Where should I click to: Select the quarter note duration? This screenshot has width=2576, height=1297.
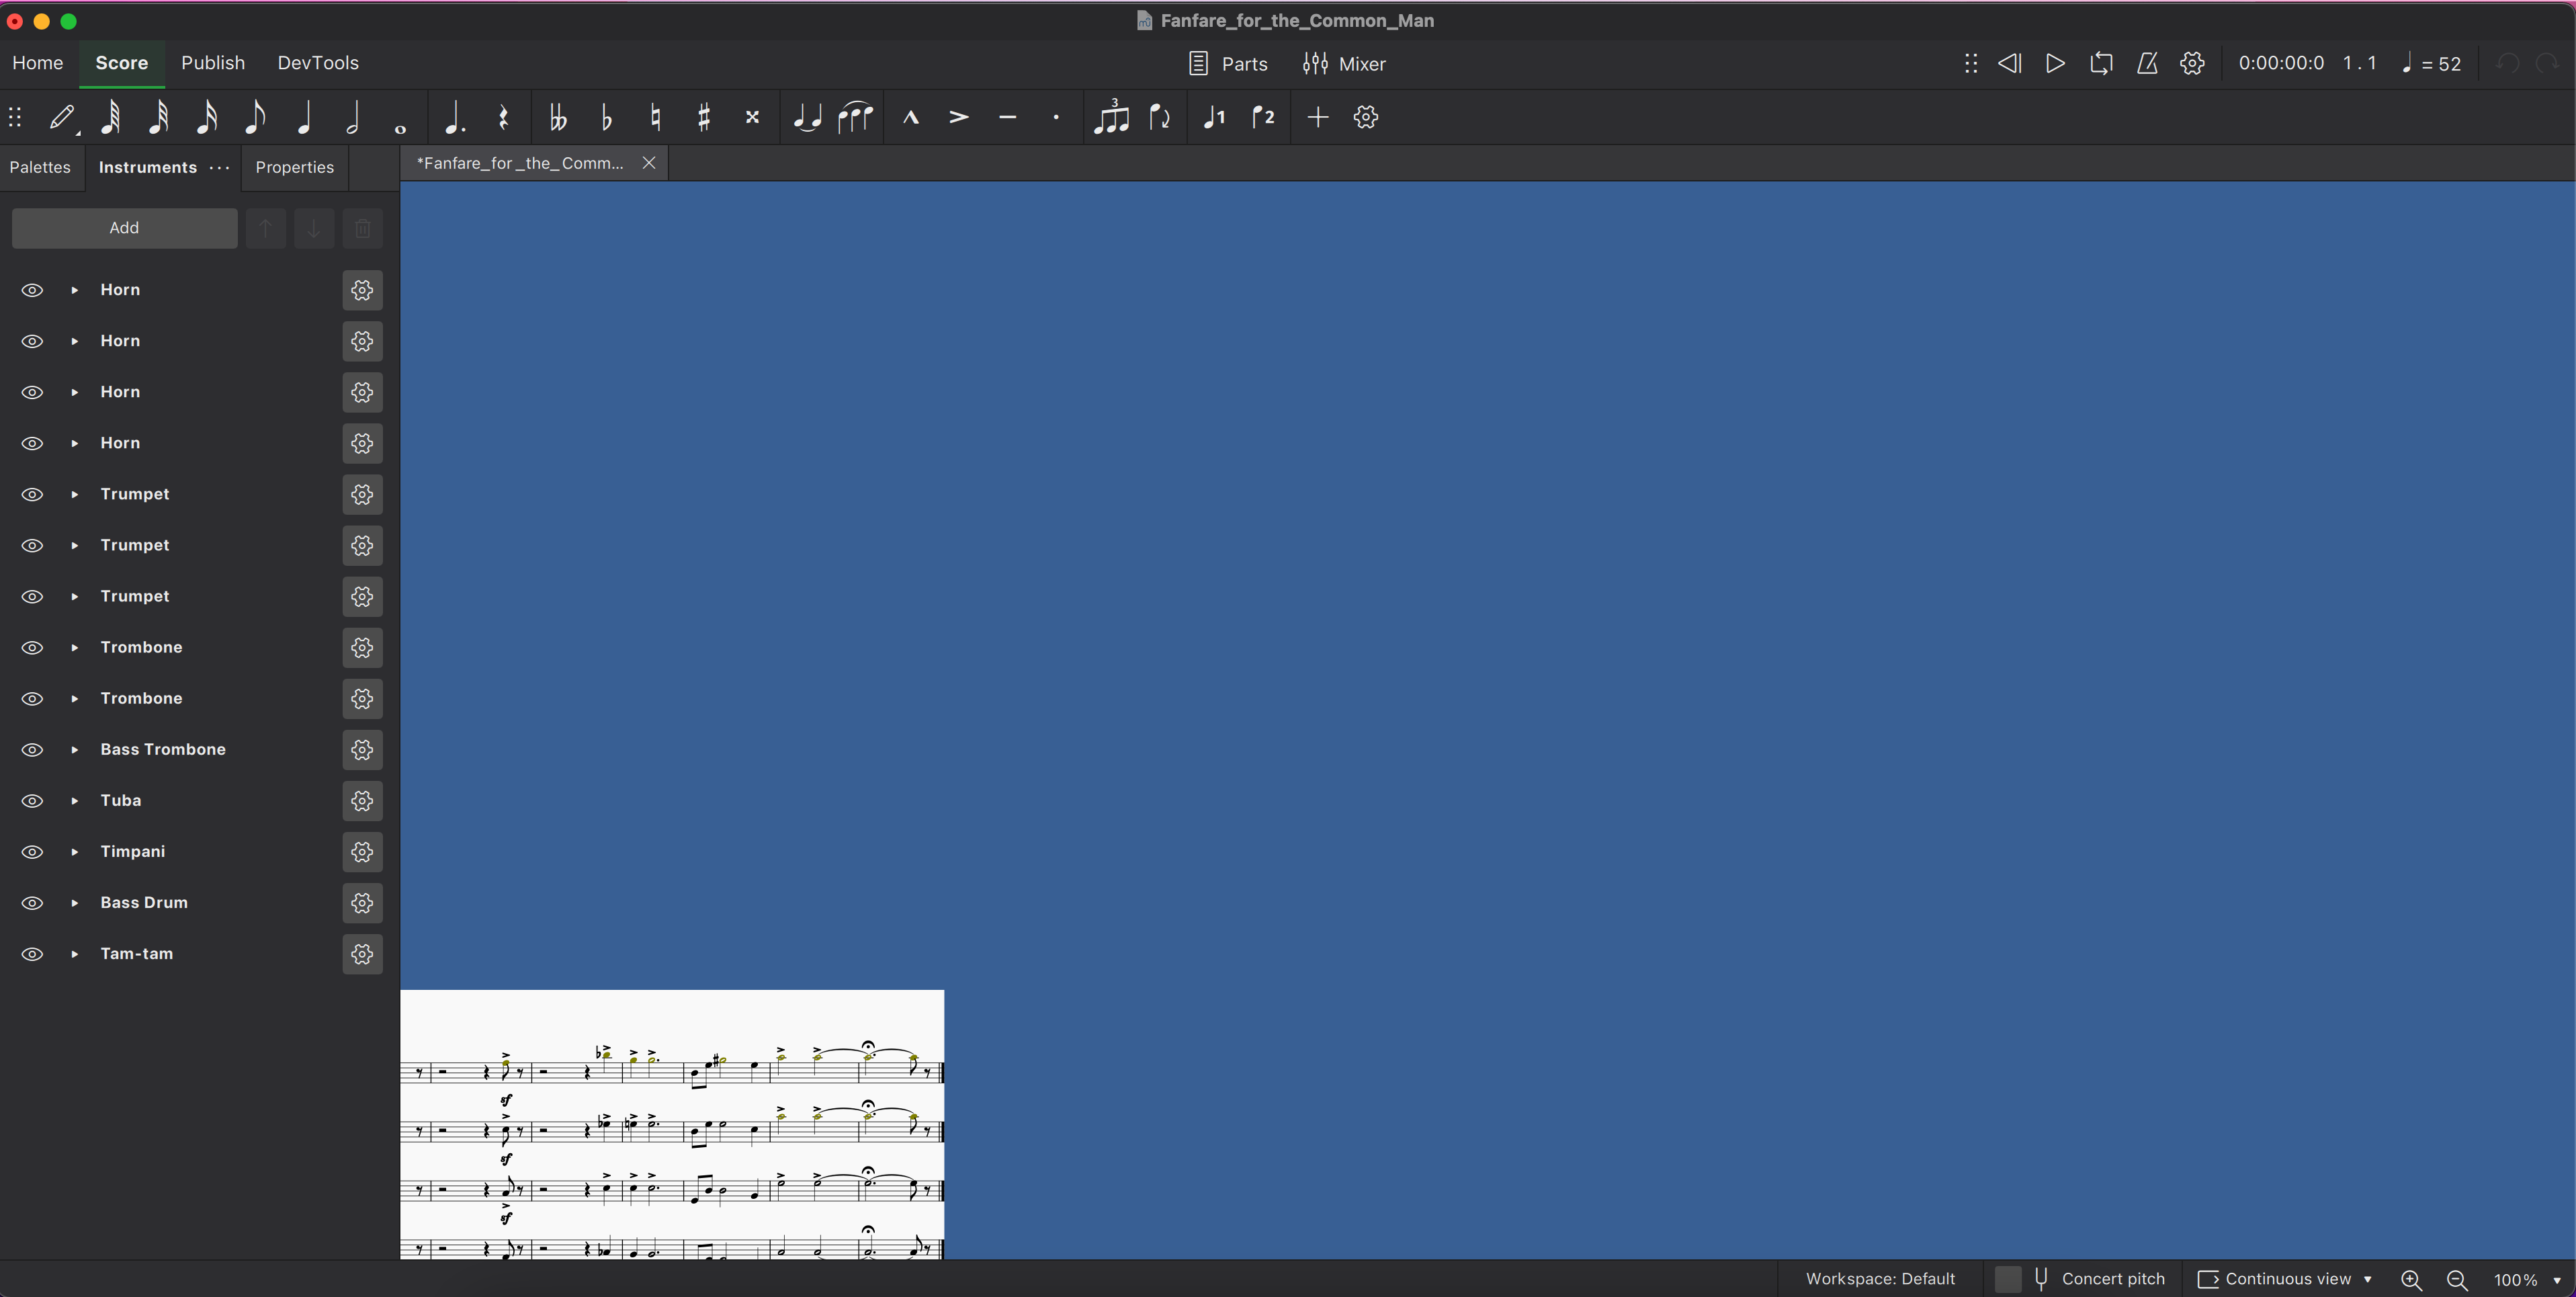(305, 117)
